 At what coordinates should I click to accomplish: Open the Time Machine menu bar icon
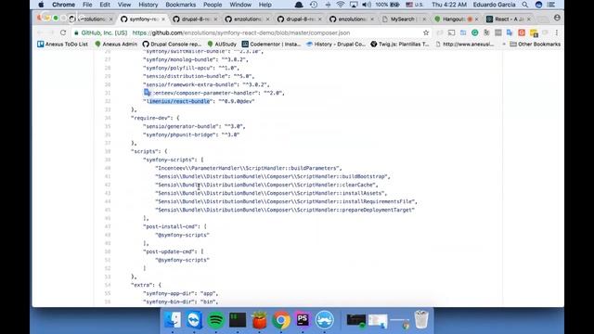tap(314, 5)
